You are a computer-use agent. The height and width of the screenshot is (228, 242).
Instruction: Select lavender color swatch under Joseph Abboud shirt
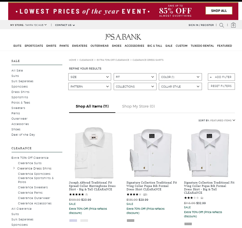click(x=73, y=221)
